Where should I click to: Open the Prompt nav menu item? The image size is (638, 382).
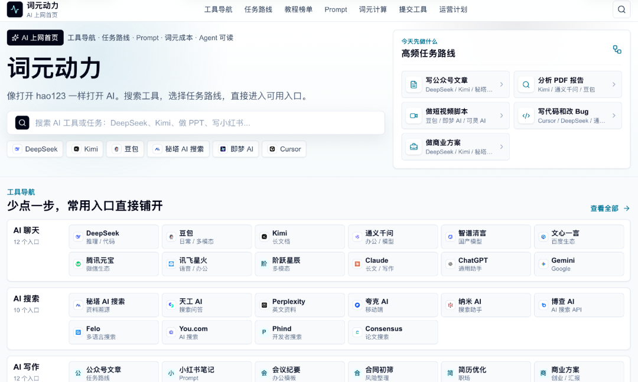(x=336, y=9)
